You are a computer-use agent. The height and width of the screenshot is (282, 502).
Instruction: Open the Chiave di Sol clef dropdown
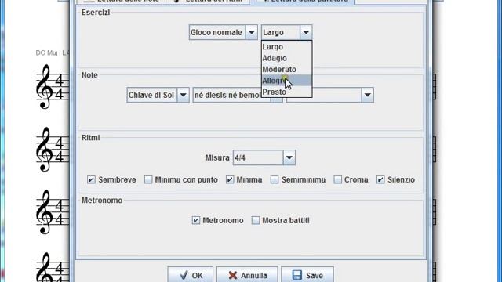[x=158, y=95]
